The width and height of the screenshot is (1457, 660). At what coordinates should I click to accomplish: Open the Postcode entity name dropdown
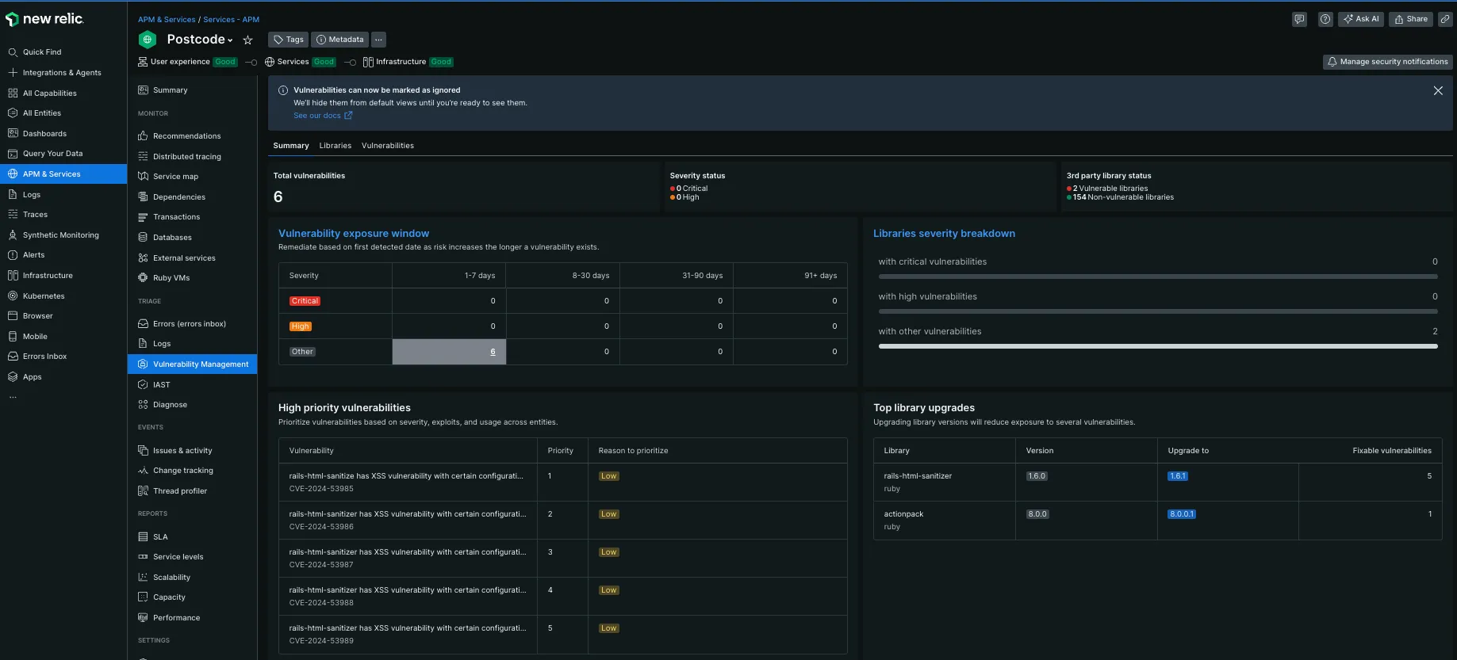coord(200,40)
